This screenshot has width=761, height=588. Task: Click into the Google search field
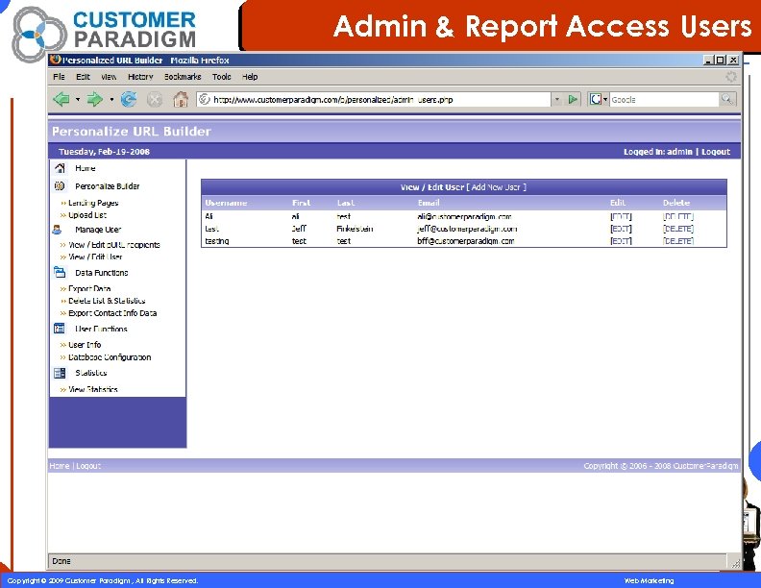664,100
